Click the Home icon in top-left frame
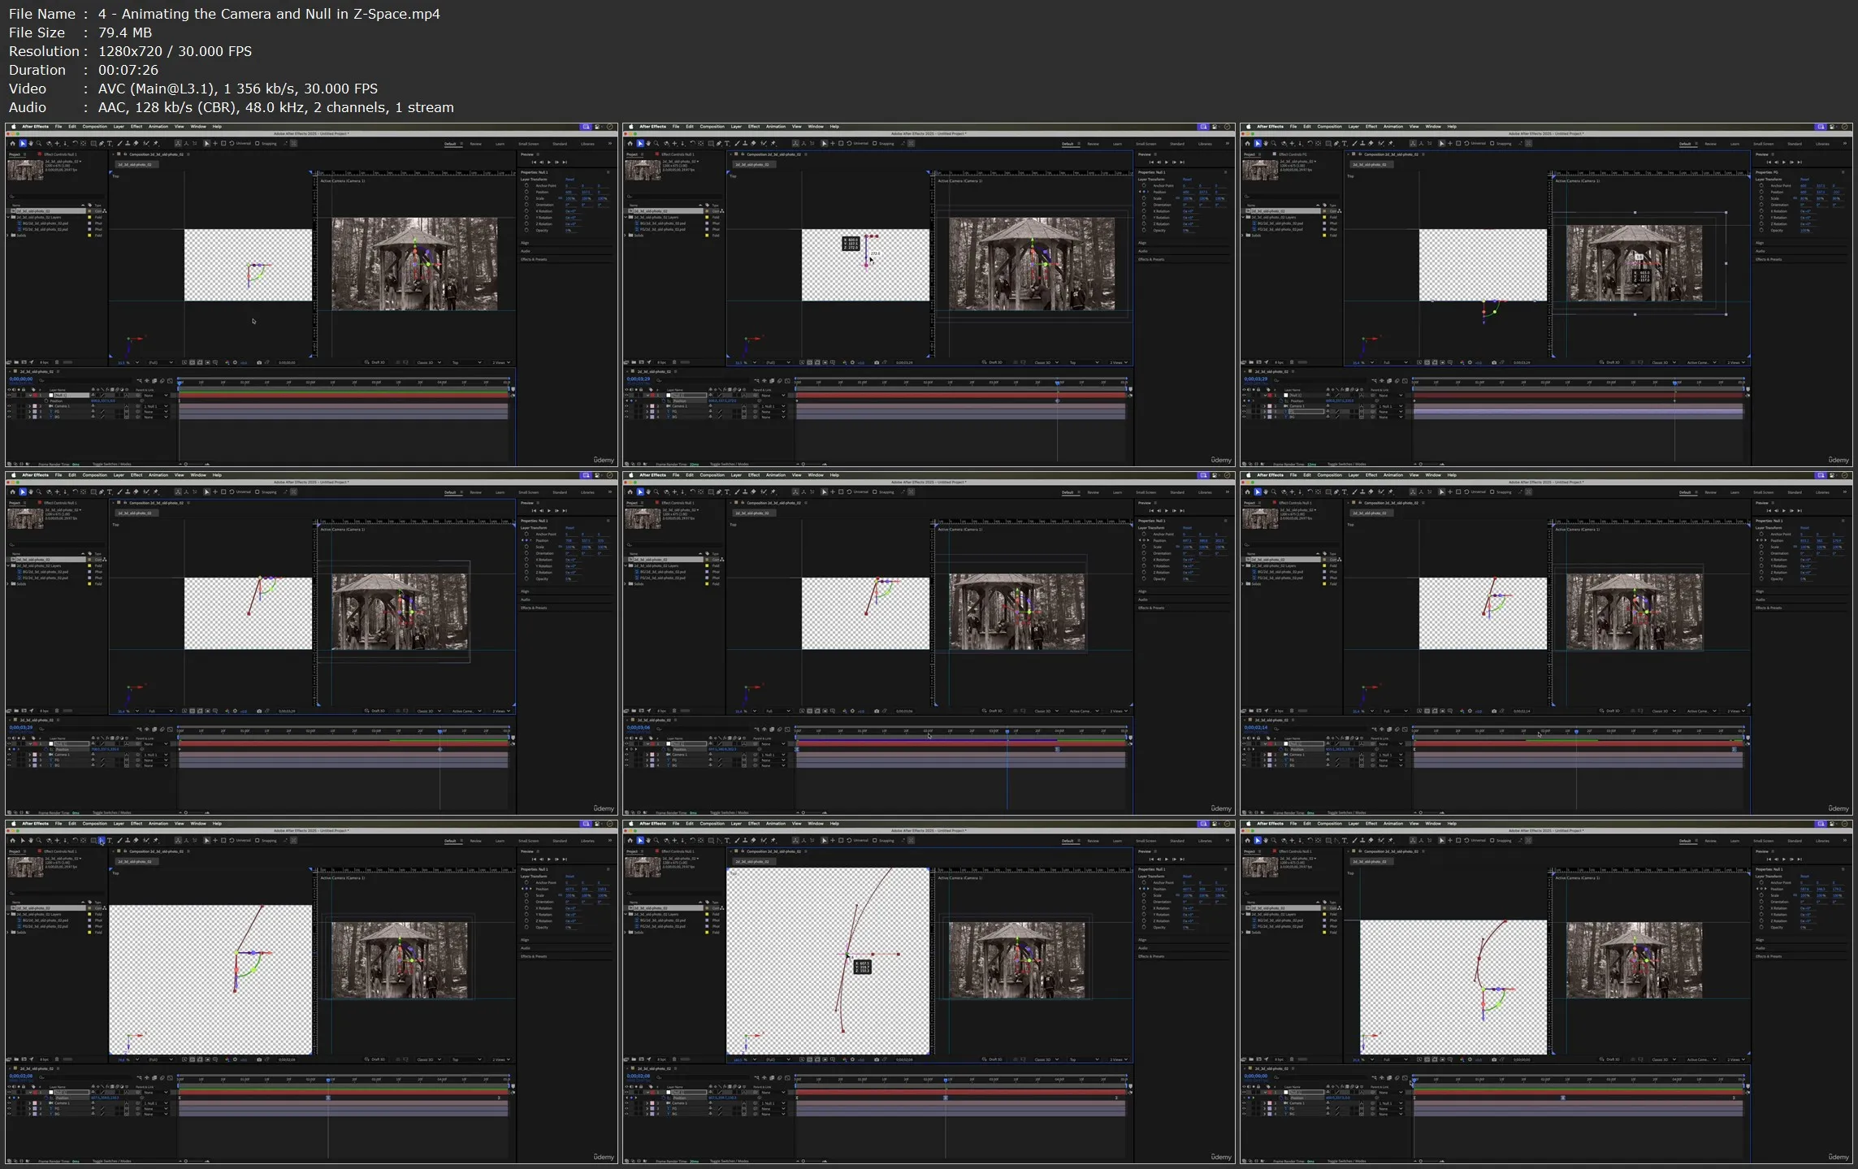Viewport: 1858px width, 1169px height. tap(13, 144)
